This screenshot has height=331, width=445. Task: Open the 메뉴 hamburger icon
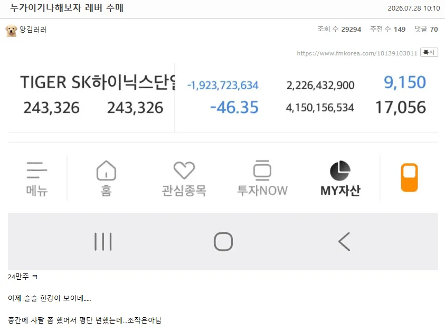(36, 170)
